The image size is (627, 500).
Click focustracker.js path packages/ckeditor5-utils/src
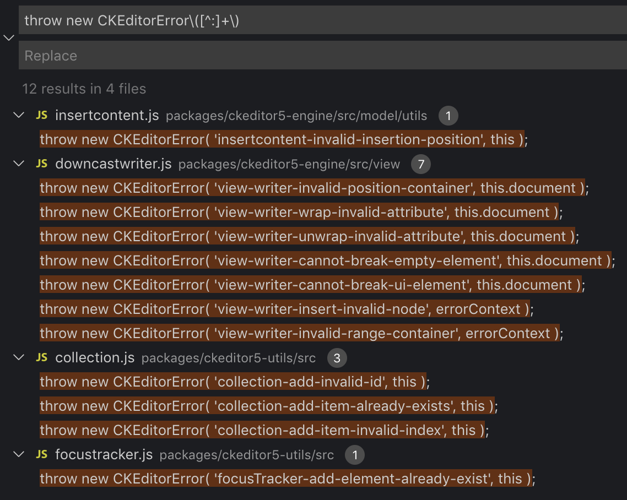[x=247, y=455]
